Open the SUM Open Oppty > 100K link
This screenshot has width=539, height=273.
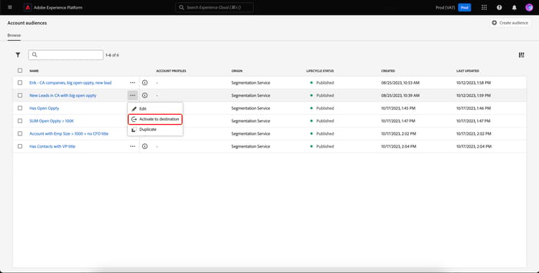[52, 120]
